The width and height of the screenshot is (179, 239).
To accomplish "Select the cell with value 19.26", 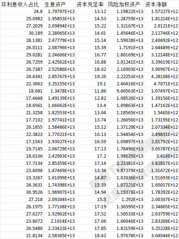I will [91, 77].
